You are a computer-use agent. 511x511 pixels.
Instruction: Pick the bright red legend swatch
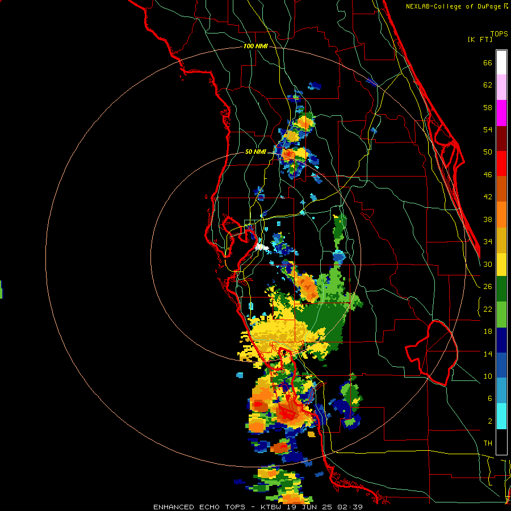coord(501,164)
